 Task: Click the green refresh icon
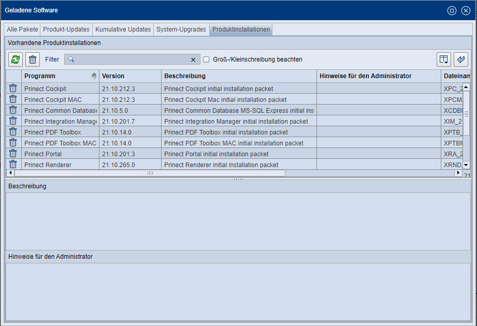tap(16, 59)
